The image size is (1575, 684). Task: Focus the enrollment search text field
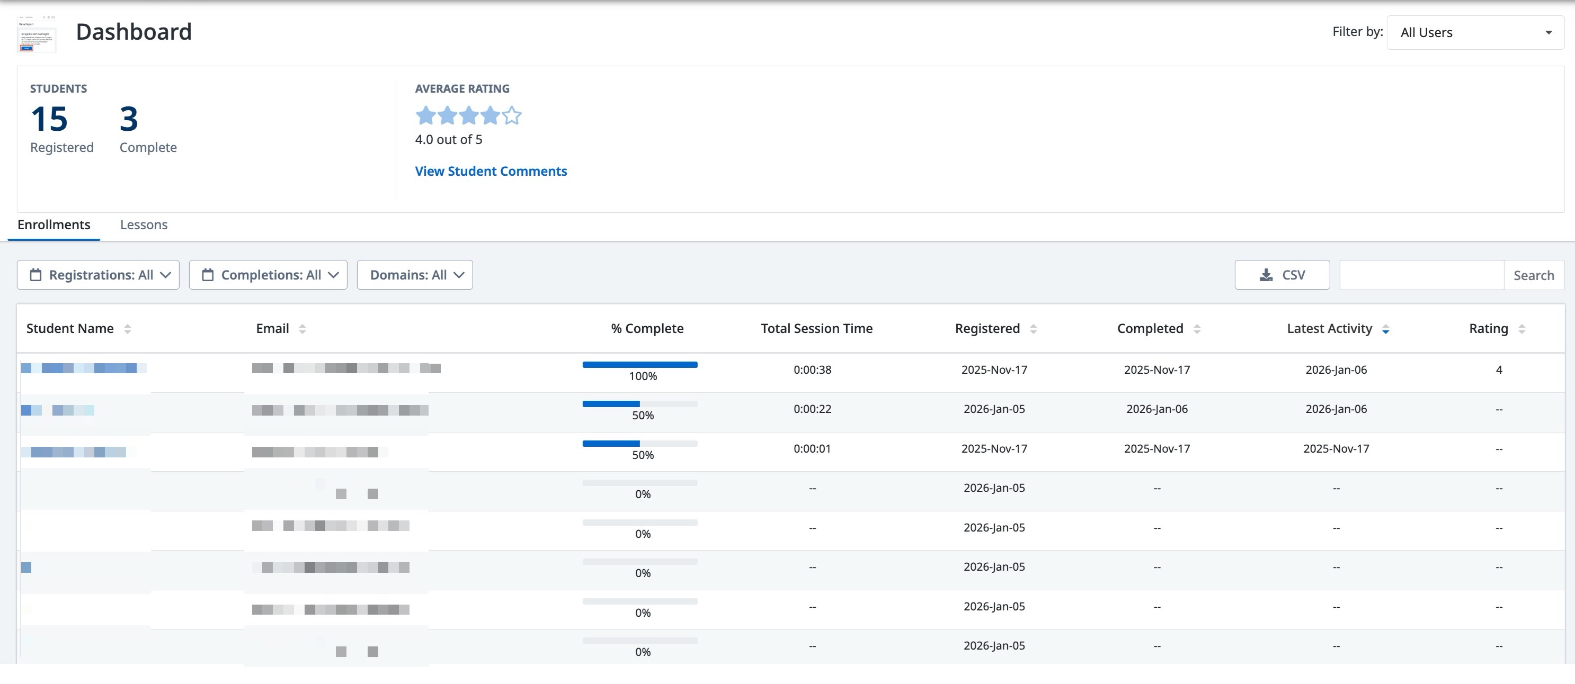(x=1421, y=275)
